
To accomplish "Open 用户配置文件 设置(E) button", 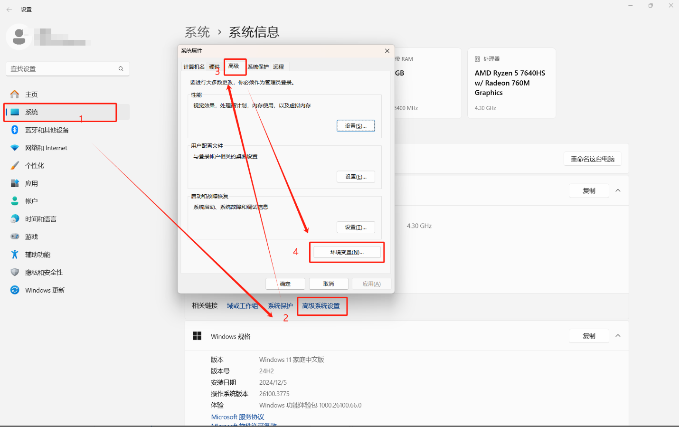I will (x=356, y=177).
